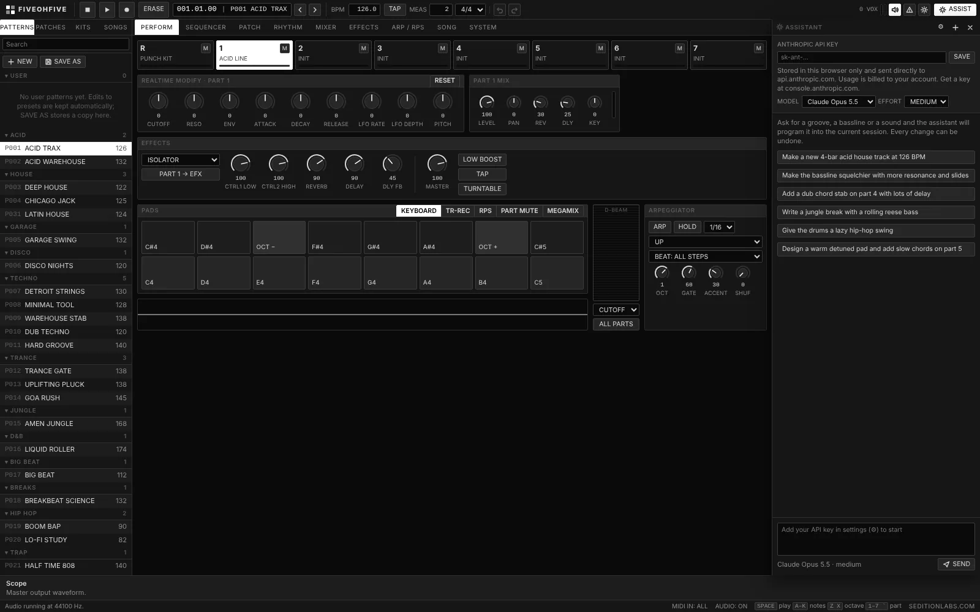Open the BEAT: ALL STEPS dropdown

(706, 256)
